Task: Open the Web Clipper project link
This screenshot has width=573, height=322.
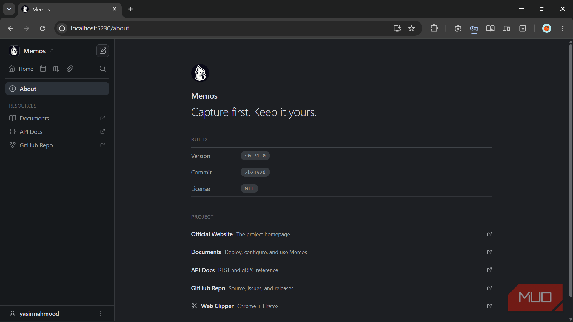Action: 341,306
